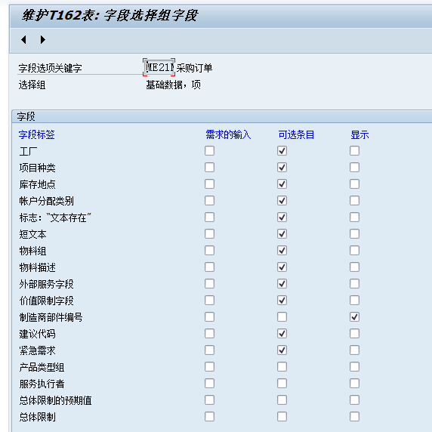432x432 pixels.
Task: Check 显示 for 库存地点
Action: [x=354, y=184]
